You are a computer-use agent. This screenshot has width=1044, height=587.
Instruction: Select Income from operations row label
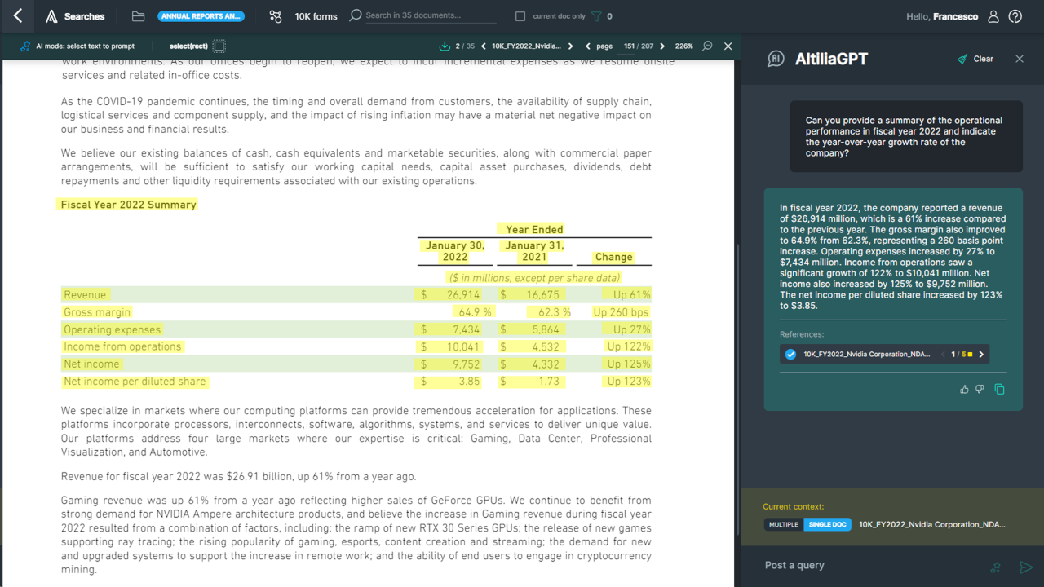coord(122,346)
